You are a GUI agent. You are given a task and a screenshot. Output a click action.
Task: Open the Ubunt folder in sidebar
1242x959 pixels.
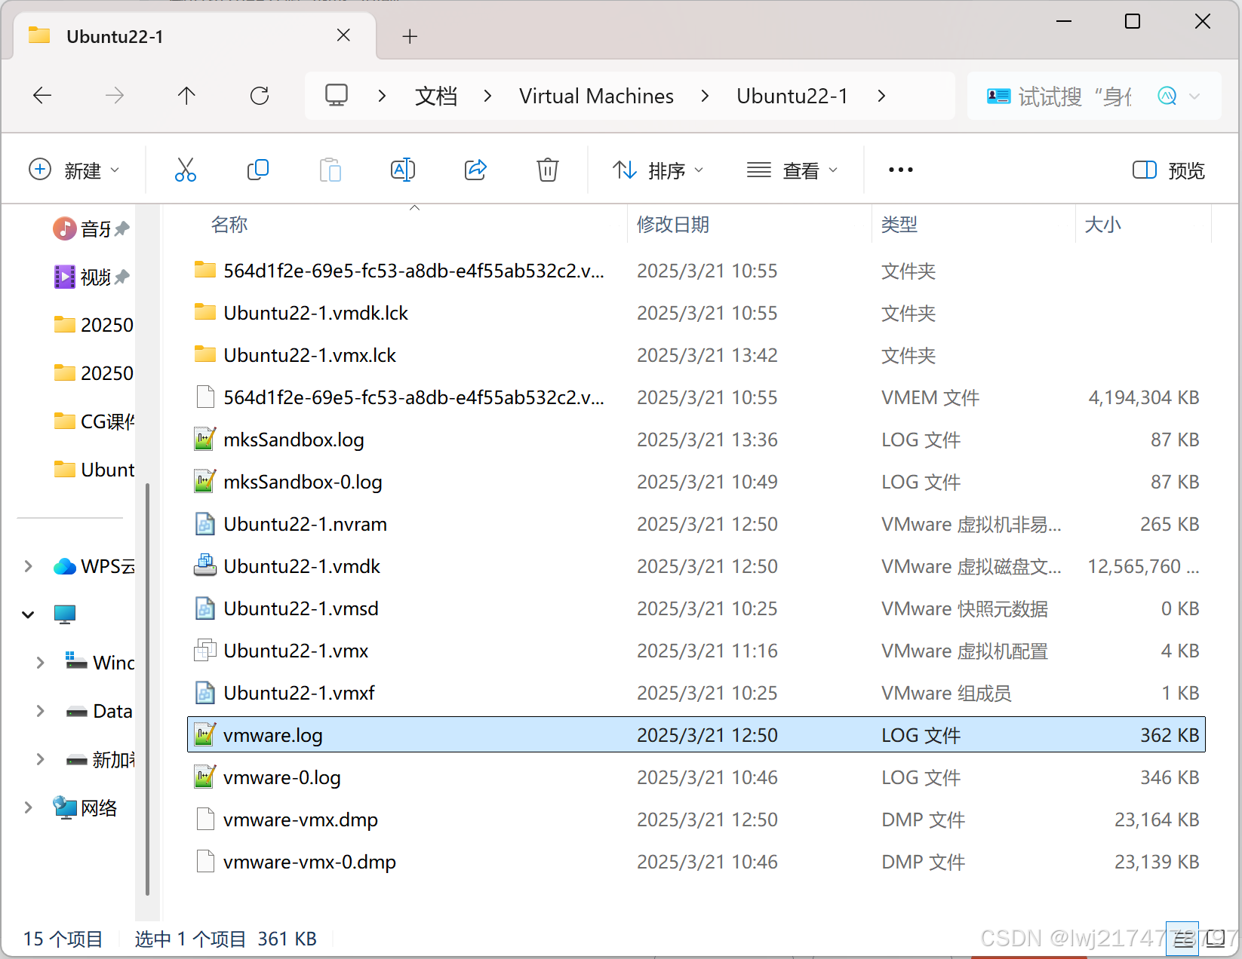tap(94, 470)
